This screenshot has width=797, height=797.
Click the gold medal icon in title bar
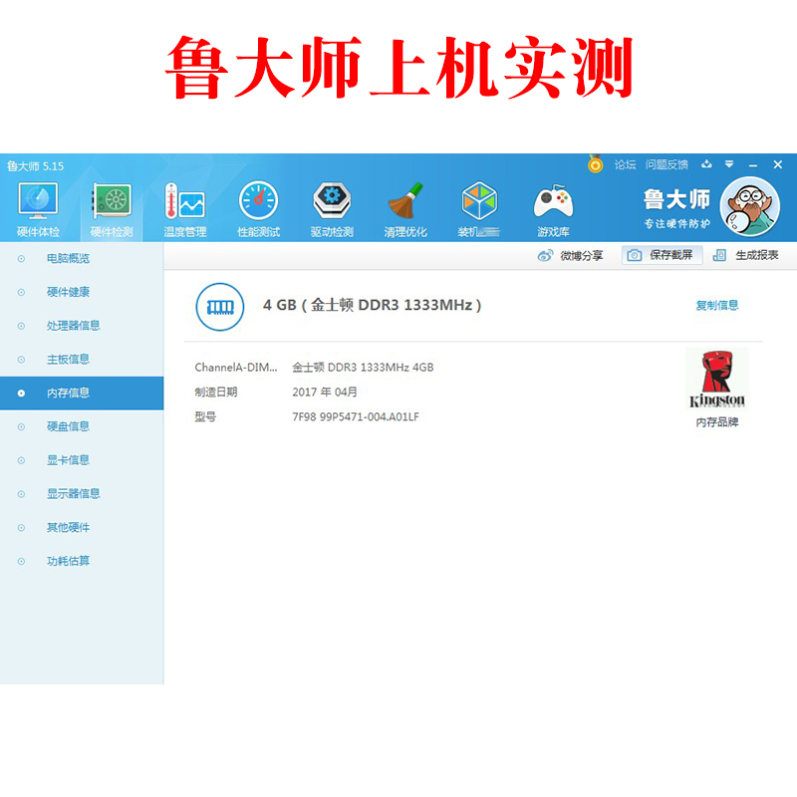[595, 164]
